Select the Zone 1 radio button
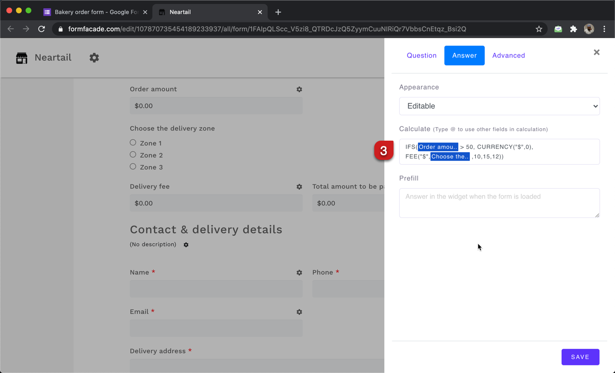 click(x=133, y=142)
